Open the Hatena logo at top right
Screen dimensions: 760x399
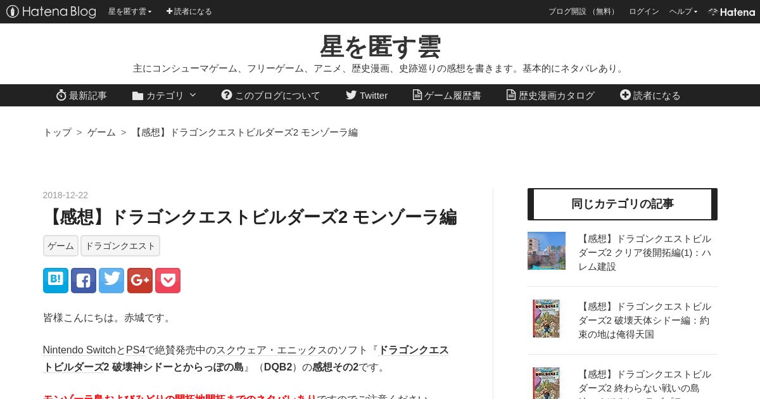(x=731, y=11)
